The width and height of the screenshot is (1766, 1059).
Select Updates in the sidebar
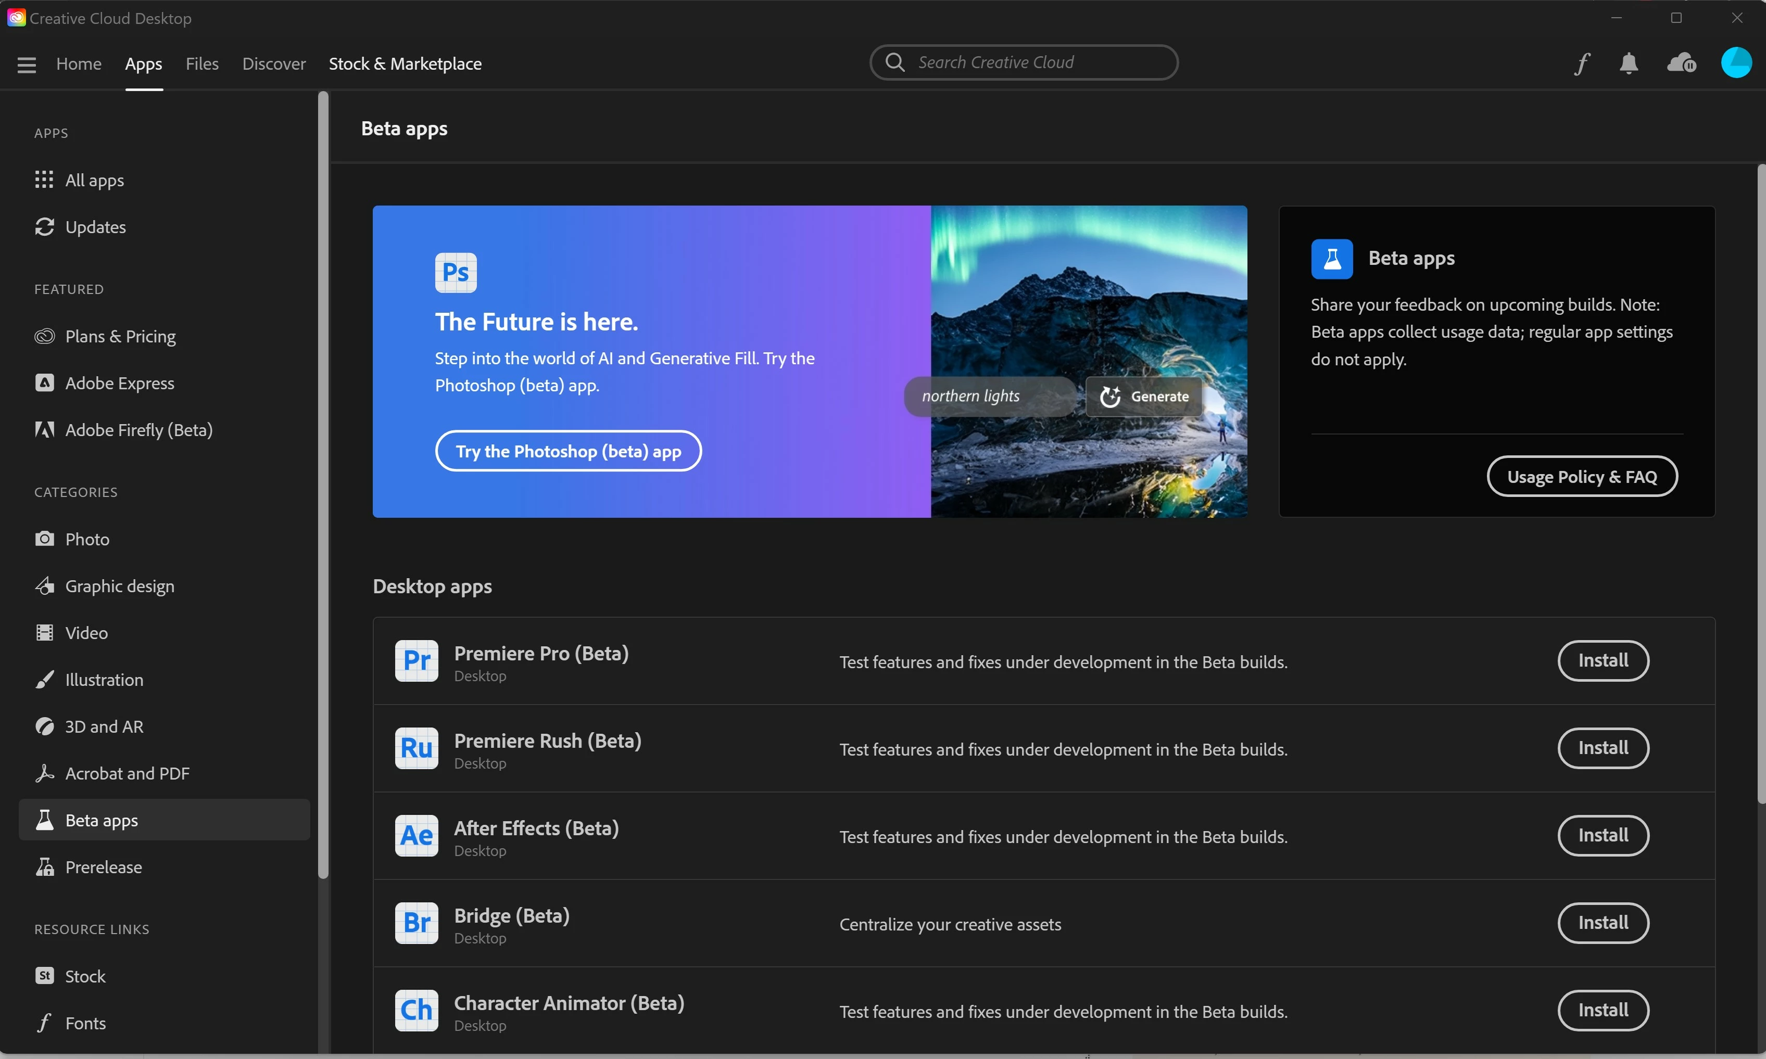pyautogui.click(x=95, y=227)
